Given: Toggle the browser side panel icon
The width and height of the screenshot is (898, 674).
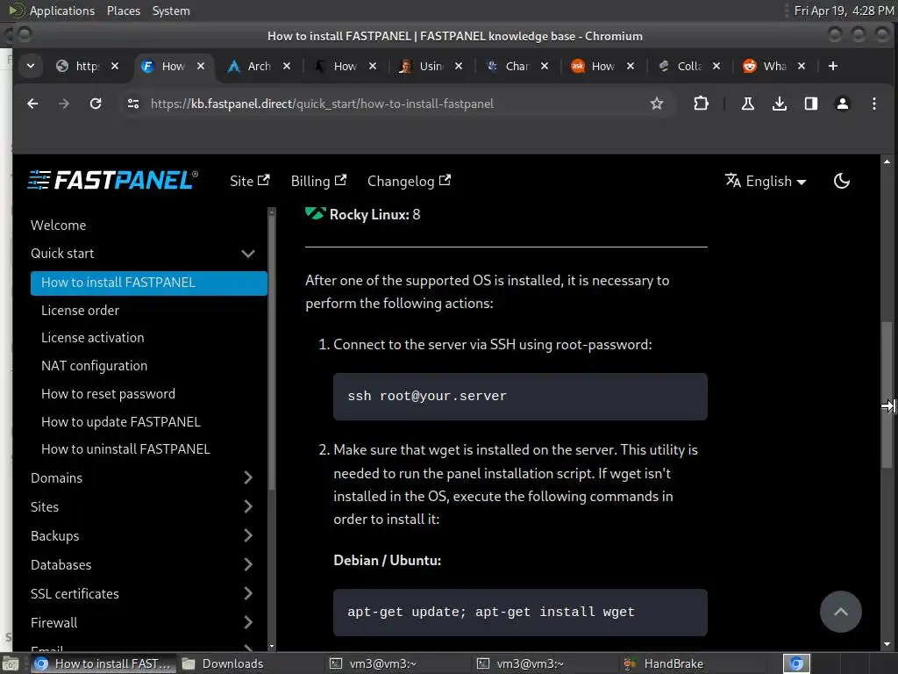Looking at the screenshot, I should pos(810,104).
